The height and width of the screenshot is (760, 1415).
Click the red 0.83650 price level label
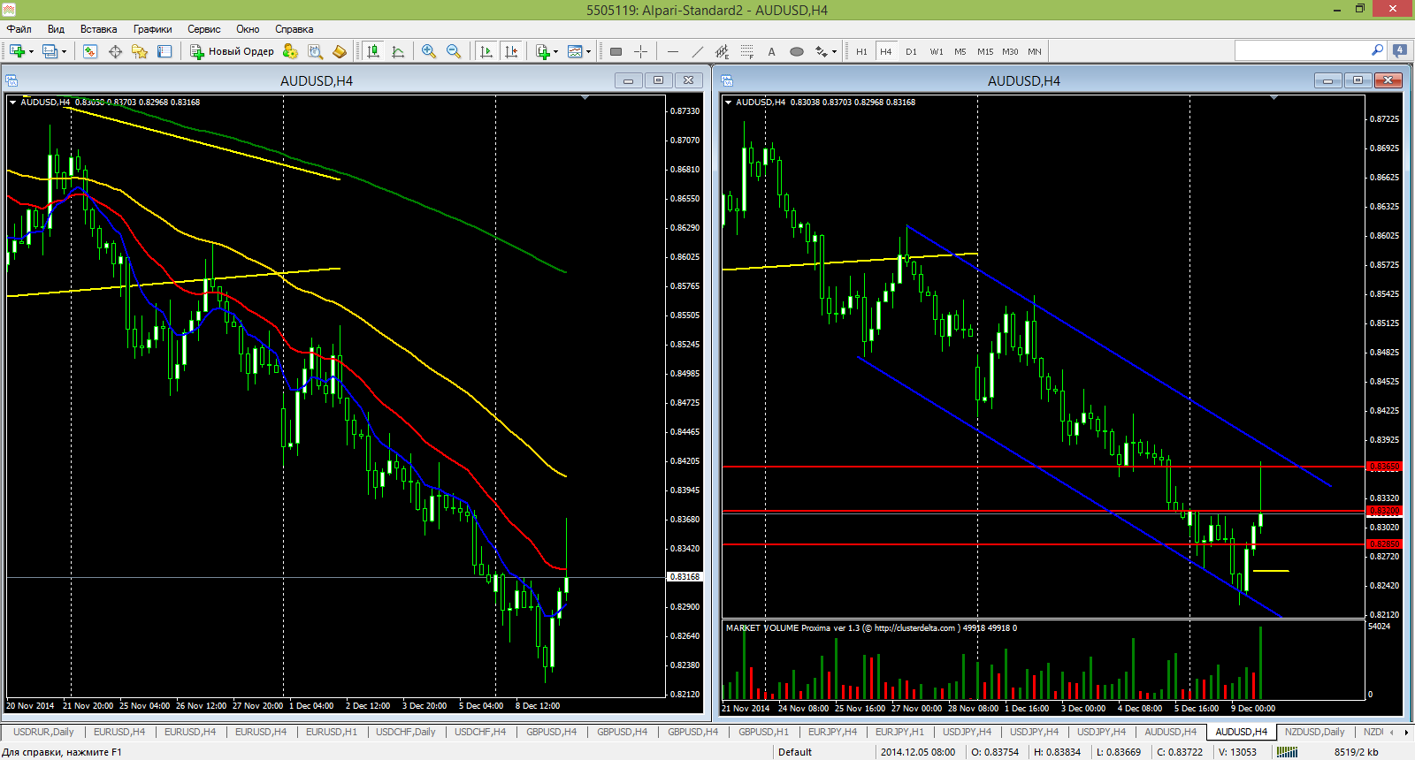click(1384, 467)
